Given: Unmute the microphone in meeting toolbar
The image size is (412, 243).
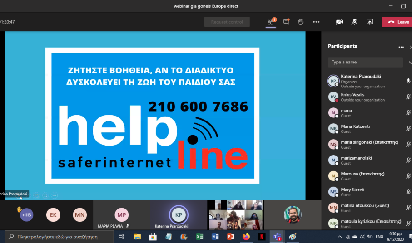Looking at the screenshot, I should coord(354,22).
